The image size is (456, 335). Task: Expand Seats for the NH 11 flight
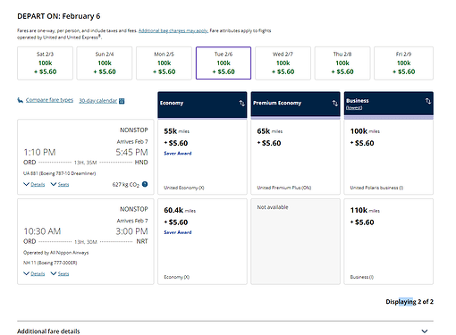click(x=60, y=273)
